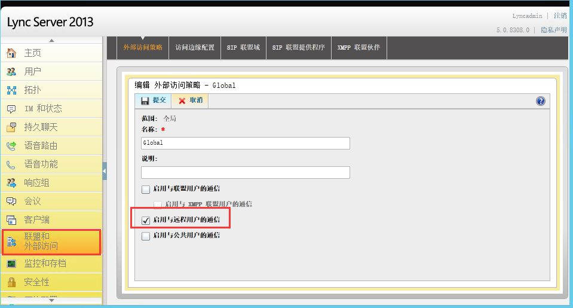Switch to SIP 联盟提供程序 tab
The height and width of the screenshot is (308, 573).
pyautogui.click(x=299, y=48)
